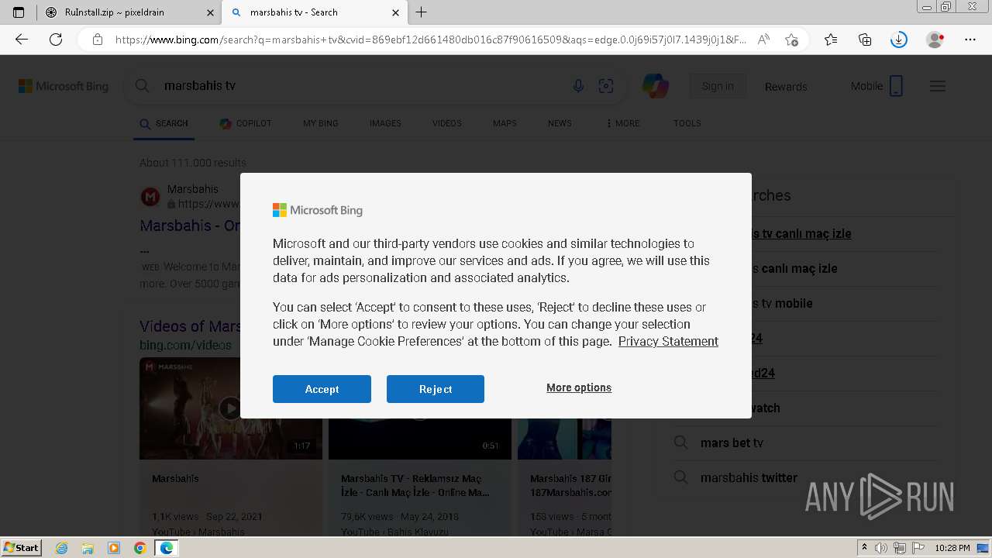The image size is (992, 558).
Task: Switch to IMAGES results
Action: point(385,123)
